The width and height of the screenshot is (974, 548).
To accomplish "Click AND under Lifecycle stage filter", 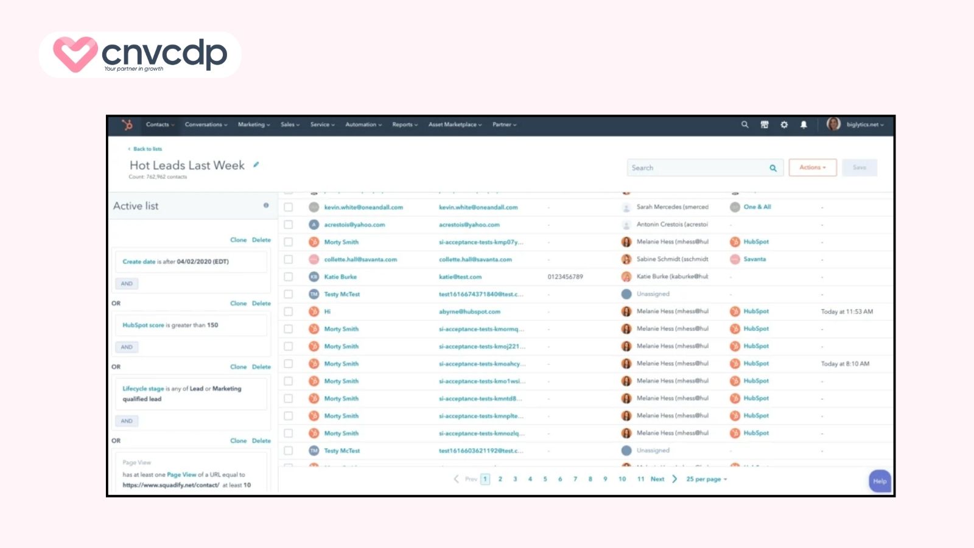I will (x=127, y=421).
